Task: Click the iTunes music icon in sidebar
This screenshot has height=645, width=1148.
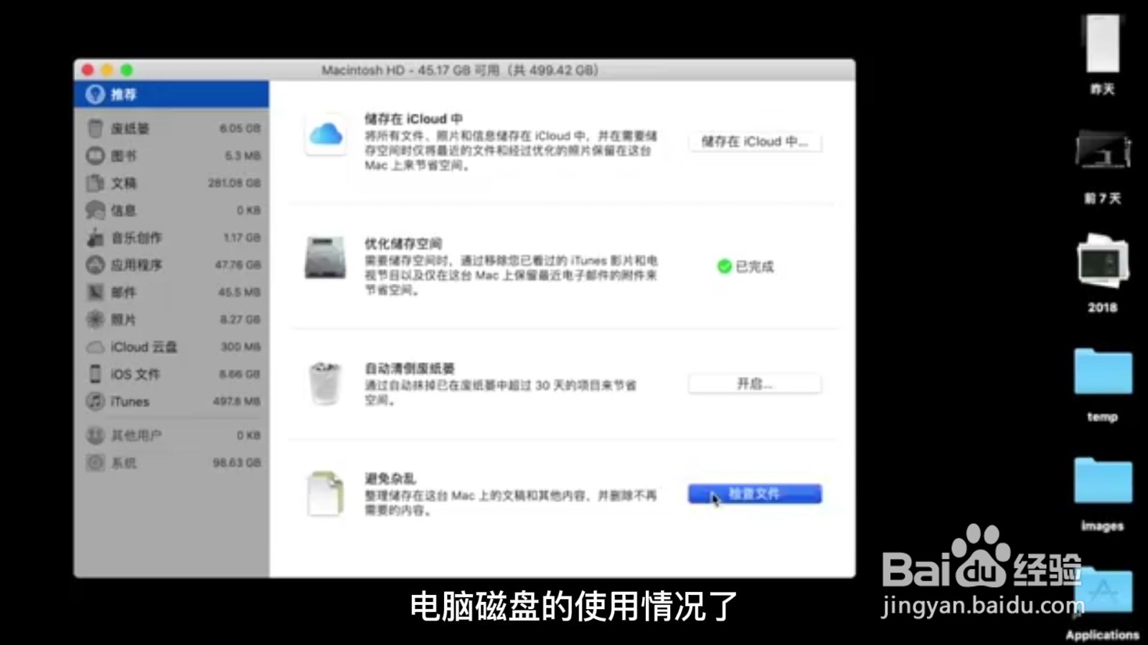Action: point(95,401)
